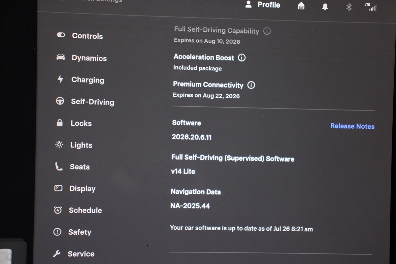396x264 pixels.
Task: Click the wrench icon beside Service
Action: [x=56, y=253]
